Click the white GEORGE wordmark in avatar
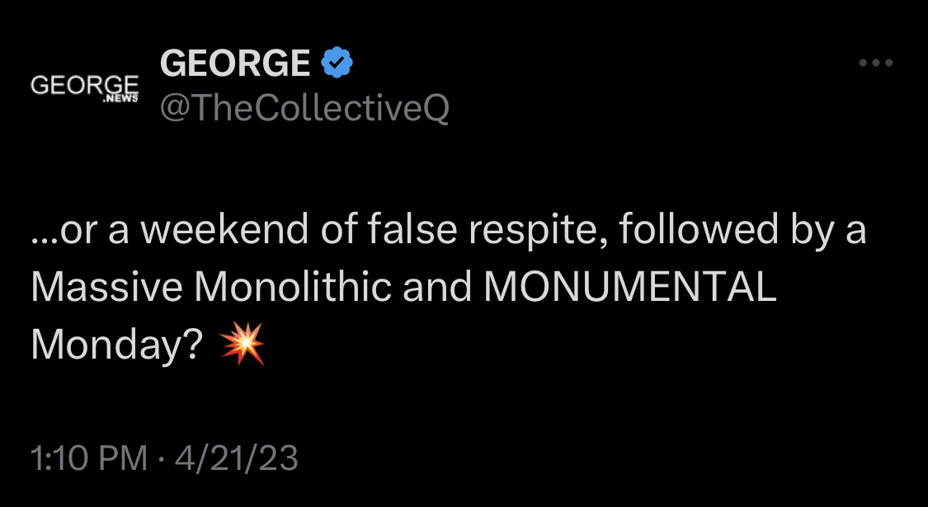Screen dimensions: 928x507 point(84,83)
